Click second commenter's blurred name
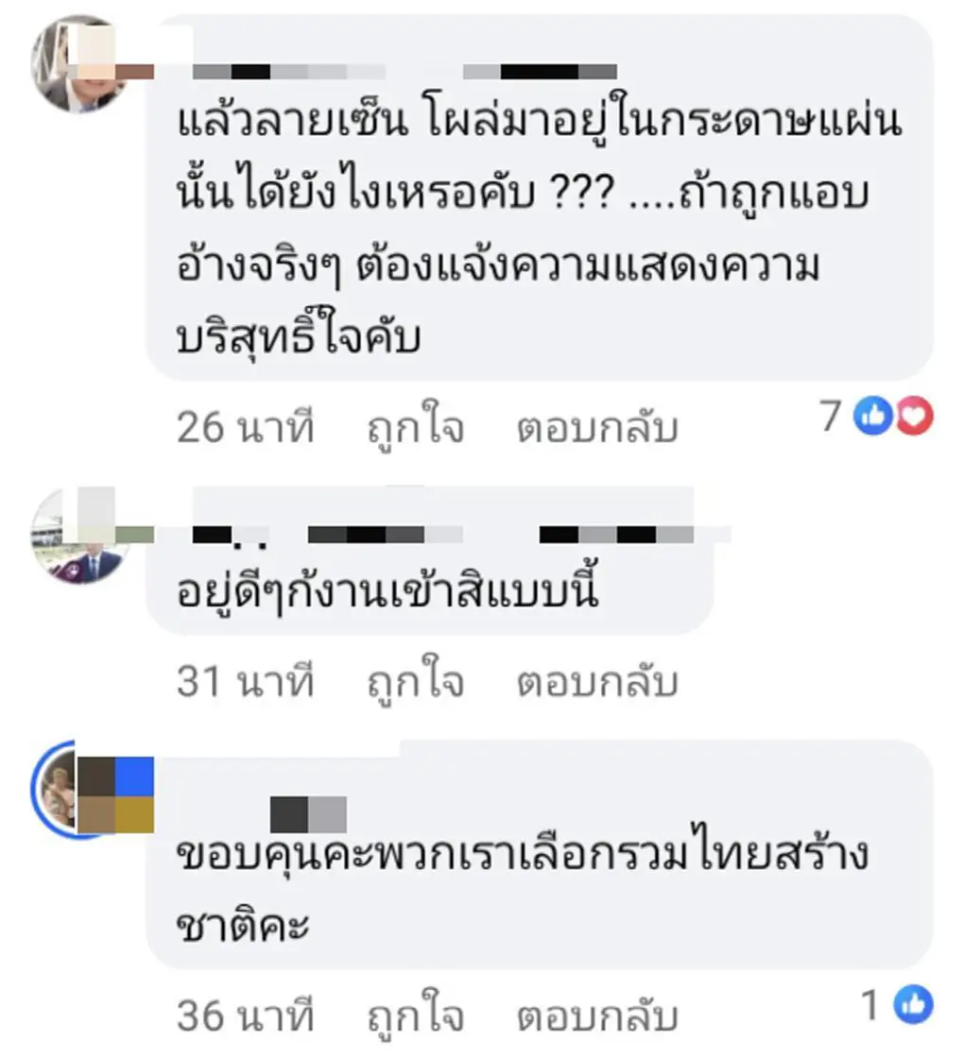The width and height of the screenshot is (964, 1059). (443, 535)
